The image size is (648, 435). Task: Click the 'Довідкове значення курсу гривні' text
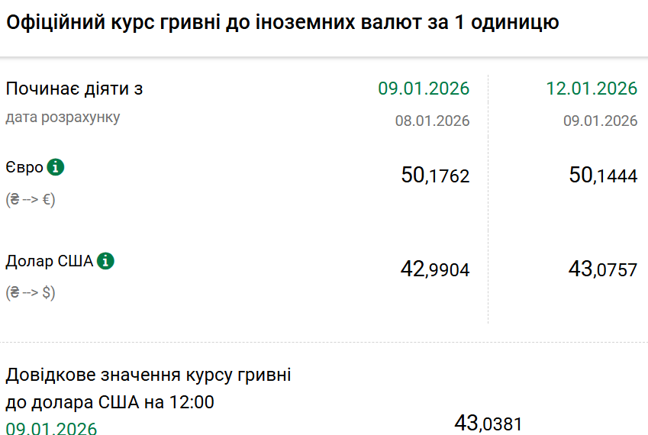[149, 375]
